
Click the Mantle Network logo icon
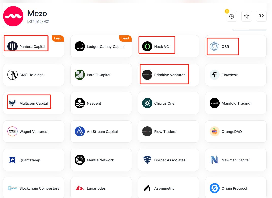point(80,160)
